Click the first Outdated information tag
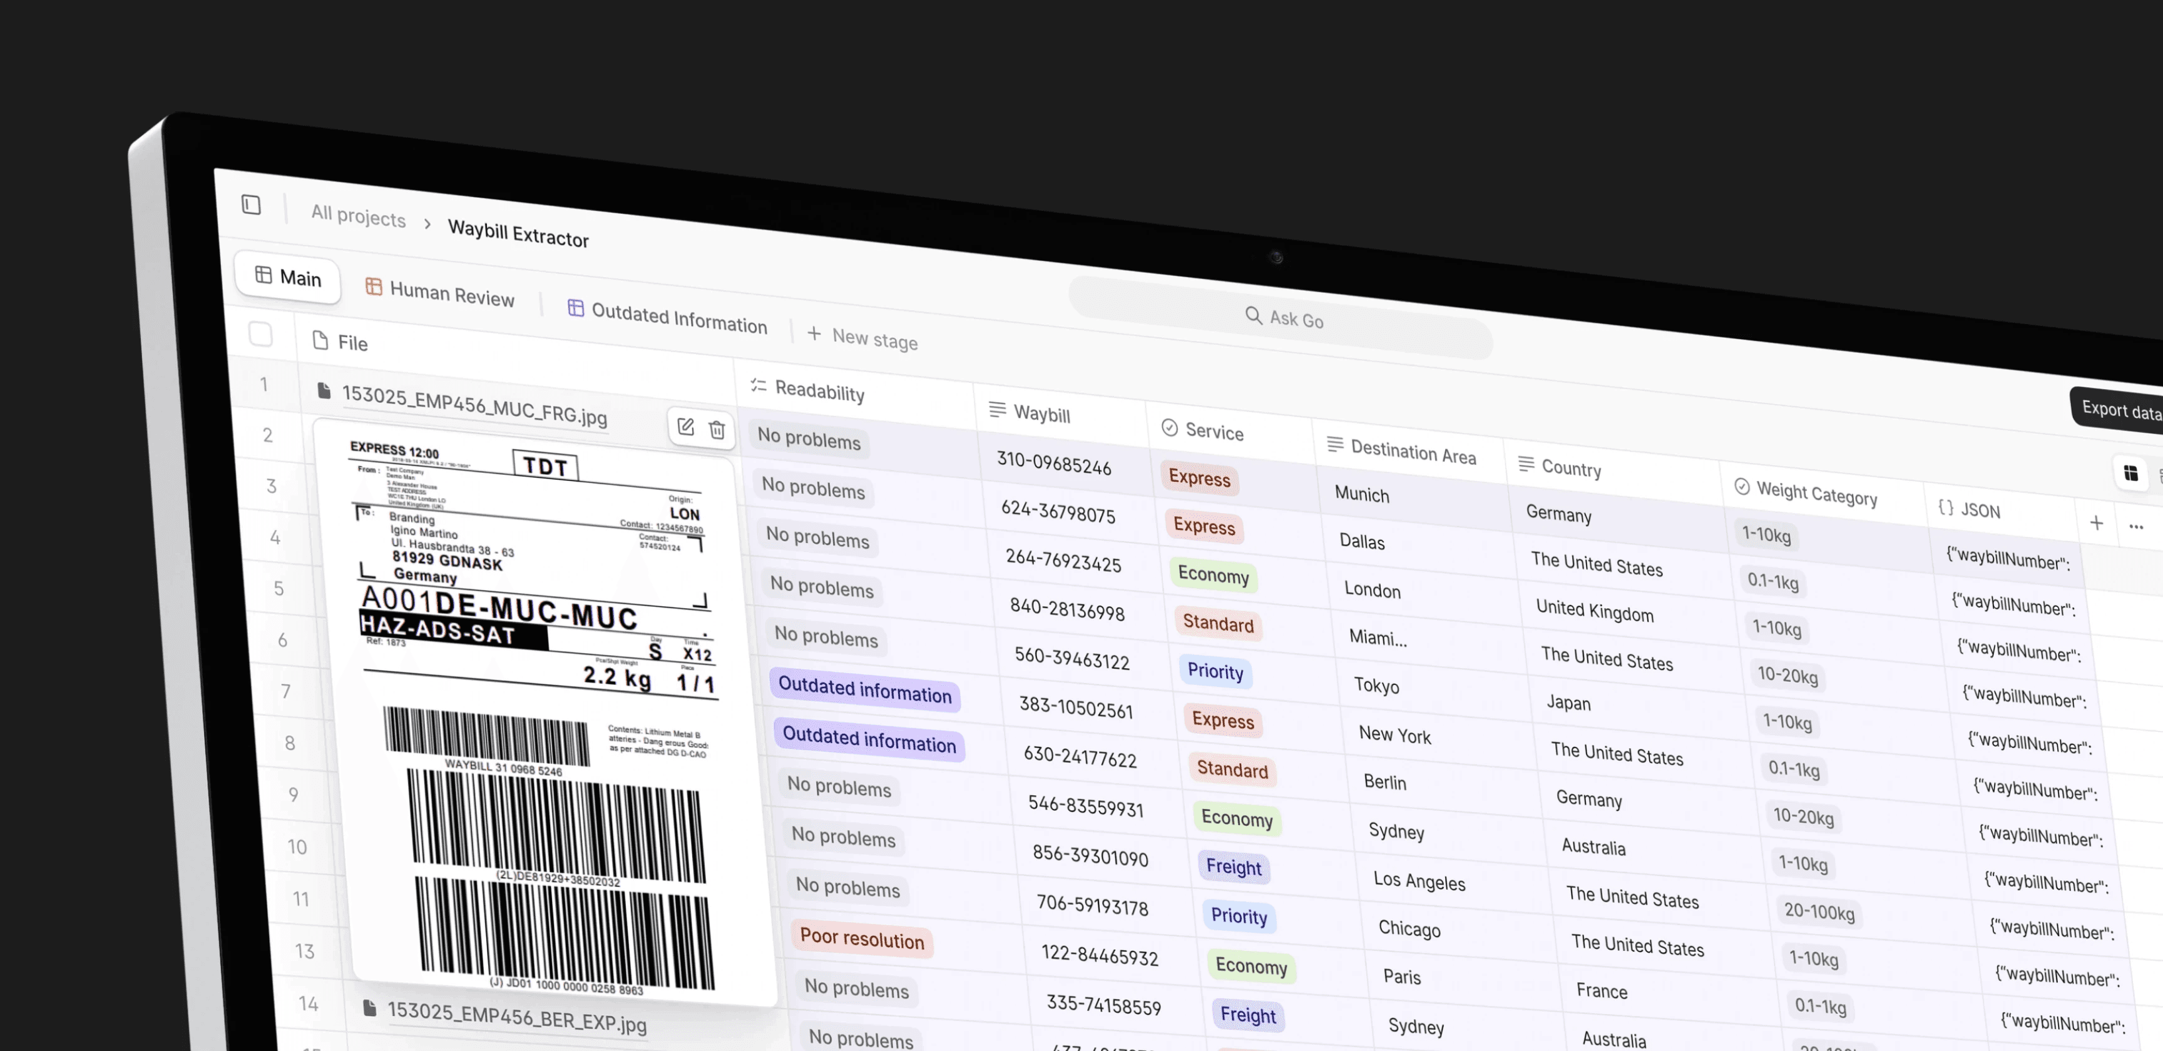Image resolution: width=2163 pixels, height=1051 pixels. click(864, 690)
